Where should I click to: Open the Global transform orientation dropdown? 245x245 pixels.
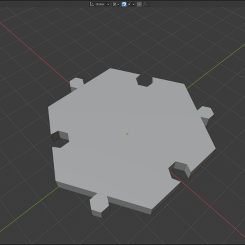coord(100,4)
